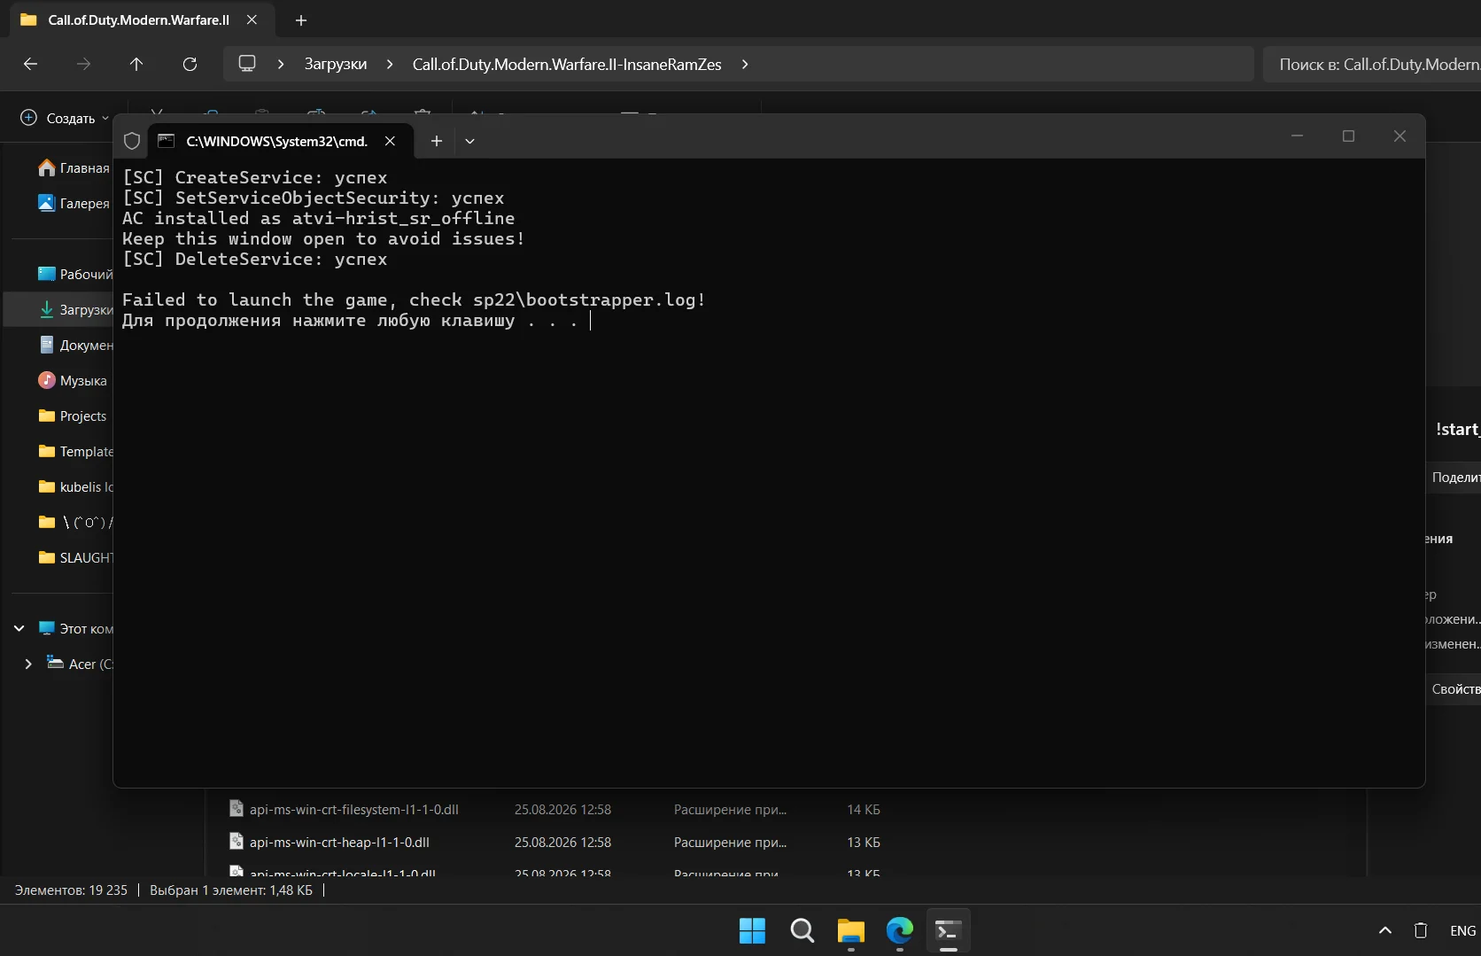The height and width of the screenshot is (956, 1481).
Task: Open the terminal profiles dropdown
Action: [470, 141]
